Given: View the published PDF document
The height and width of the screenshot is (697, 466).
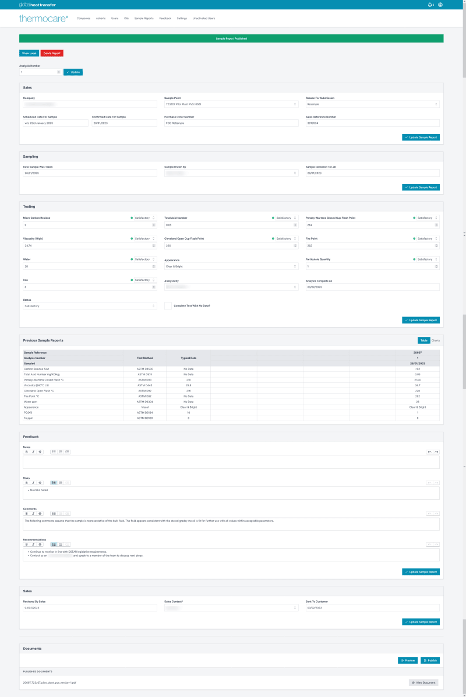Looking at the screenshot, I should point(424,682).
